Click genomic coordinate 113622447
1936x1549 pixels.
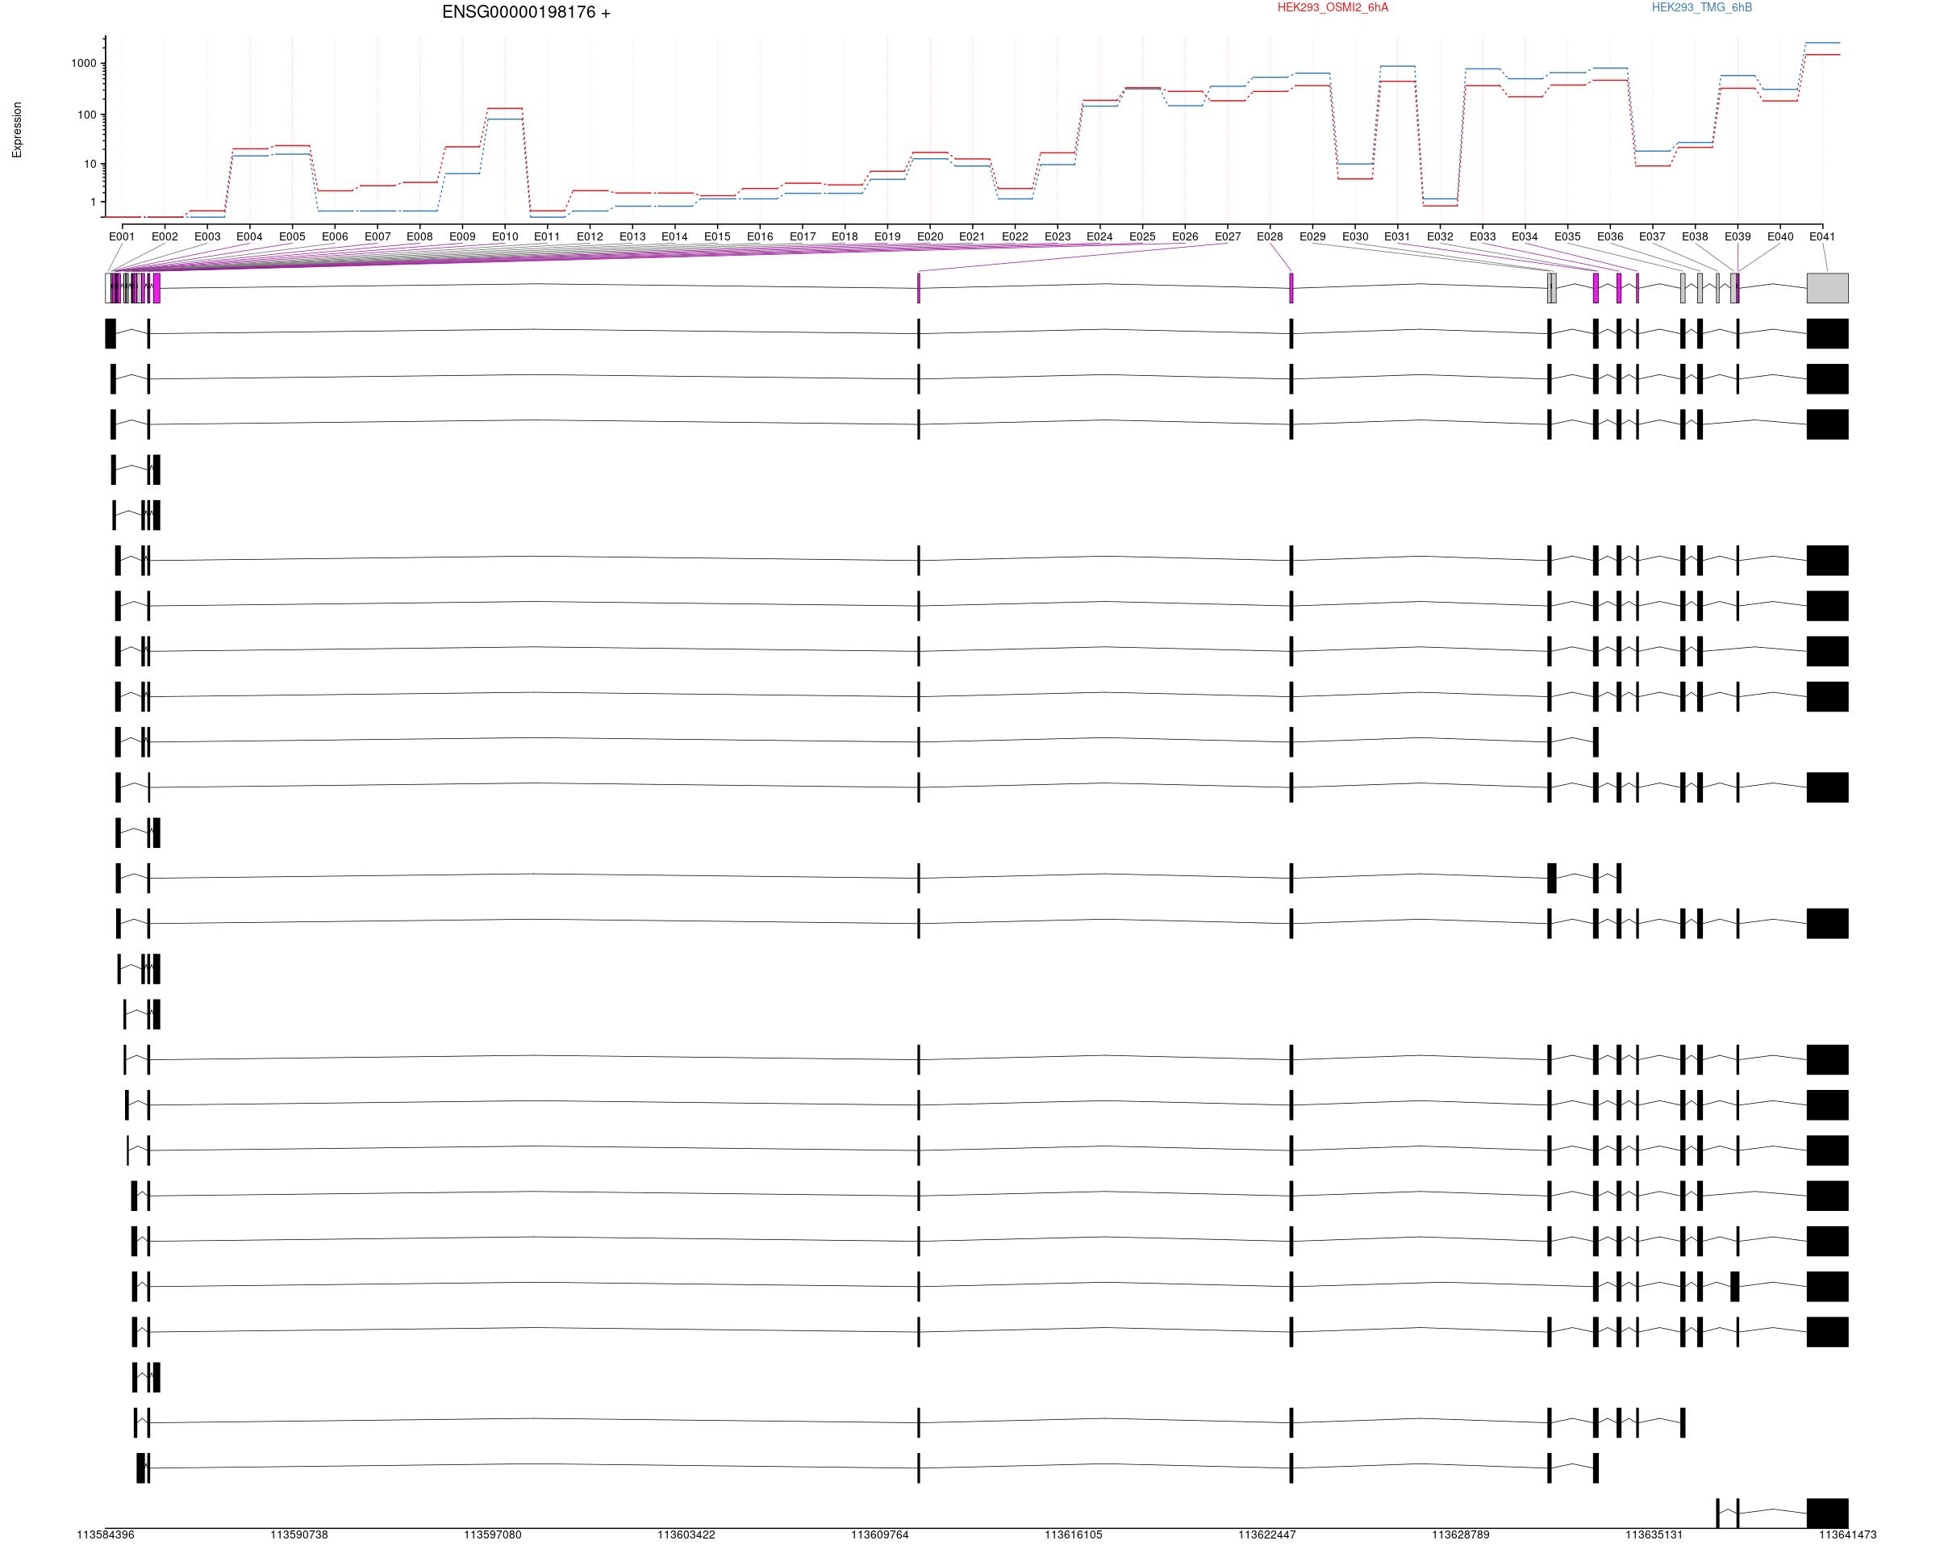pos(1267,1534)
